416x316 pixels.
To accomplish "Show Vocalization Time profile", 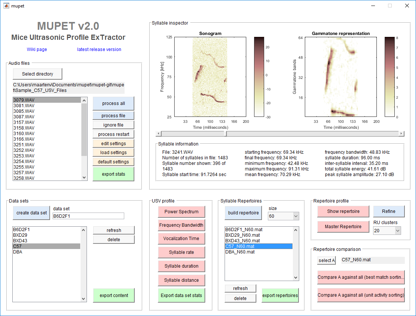I will [181, 239].
